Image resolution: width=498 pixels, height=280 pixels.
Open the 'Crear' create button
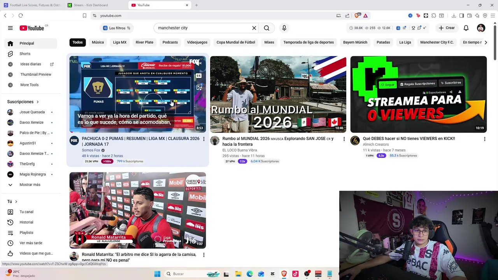click(x=446, y=28)
